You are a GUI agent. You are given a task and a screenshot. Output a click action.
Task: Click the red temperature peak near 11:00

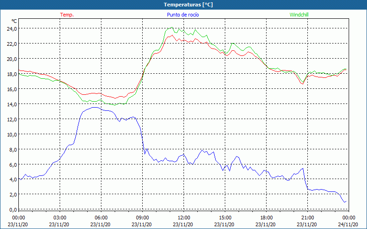172,35
